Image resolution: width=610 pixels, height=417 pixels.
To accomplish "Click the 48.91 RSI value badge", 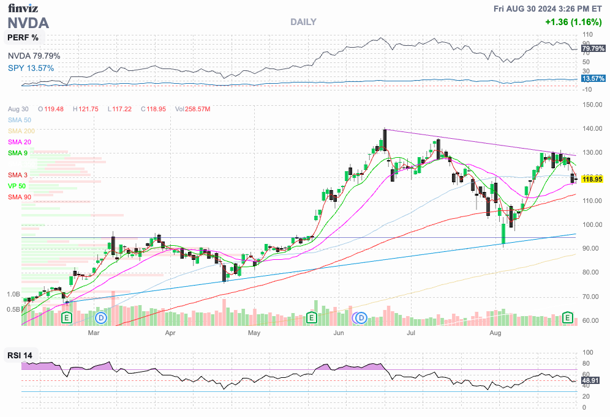I will coord(590,380).
